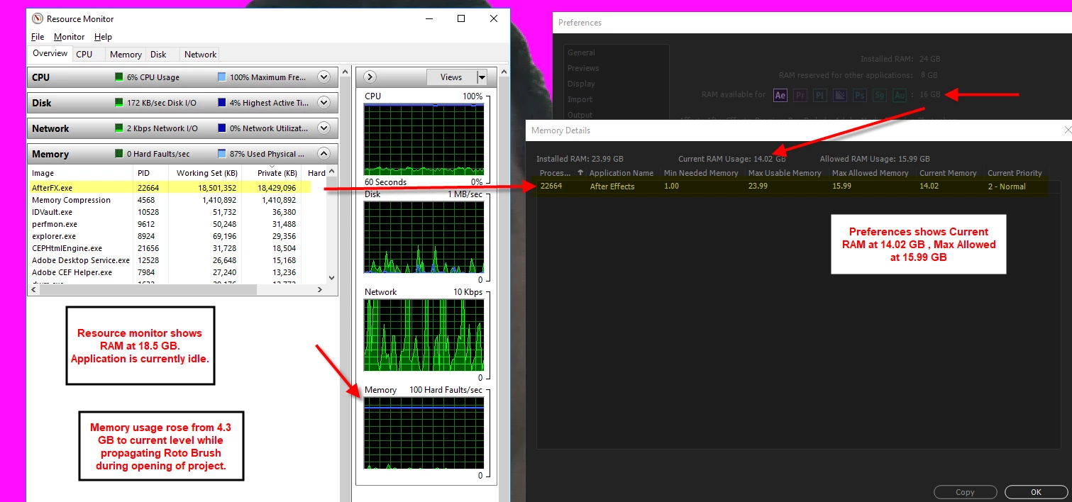The image size is (1072, 502).
Task: Collapse the graphs pane with arrow button
Action: [369, 77]
